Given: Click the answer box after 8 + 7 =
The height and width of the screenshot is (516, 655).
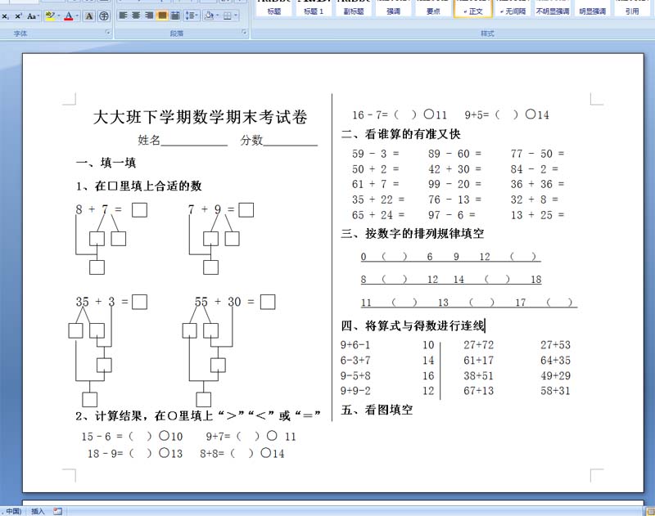Looking at the screenshot, I should click(x=139, y=210).
